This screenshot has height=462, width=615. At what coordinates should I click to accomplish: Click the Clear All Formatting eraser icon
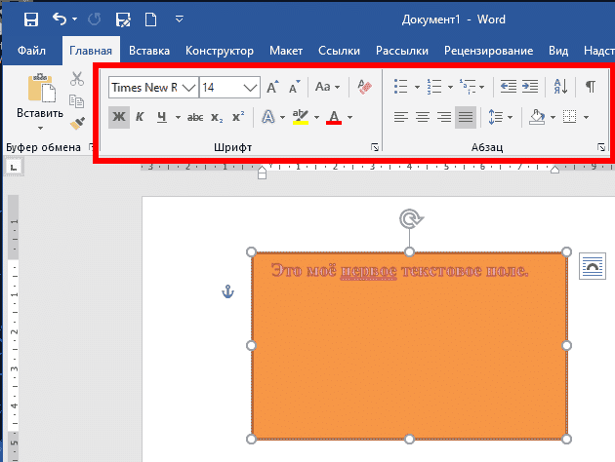365,87
